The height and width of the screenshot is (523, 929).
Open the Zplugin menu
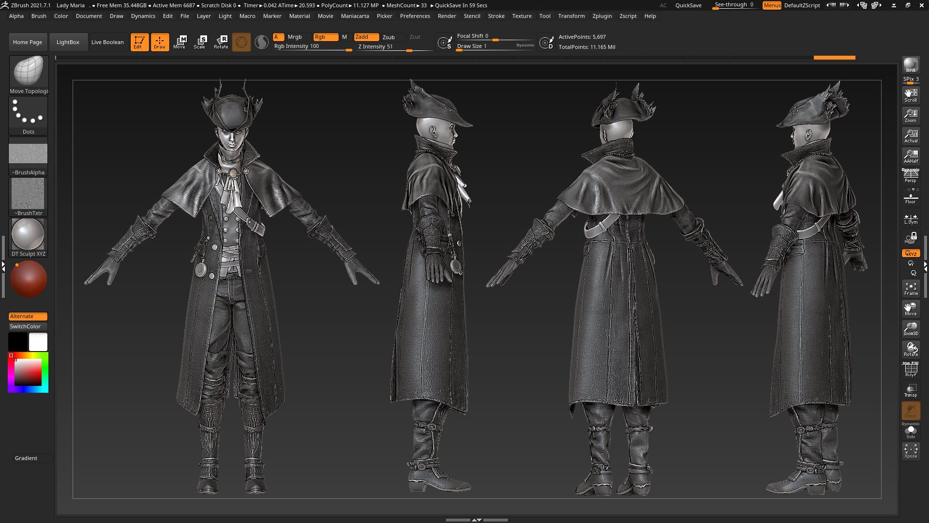[602, 16]
